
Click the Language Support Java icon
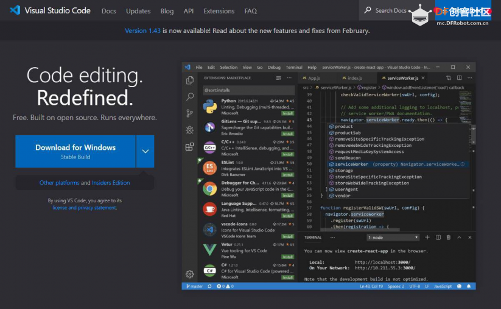point(210,209)
